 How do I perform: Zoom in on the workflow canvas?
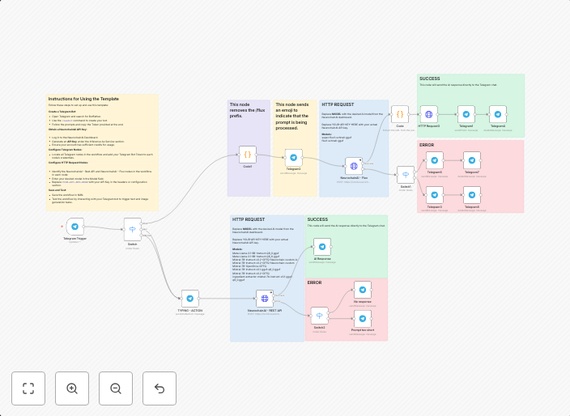pyautogui.click(x=72, y=388)
